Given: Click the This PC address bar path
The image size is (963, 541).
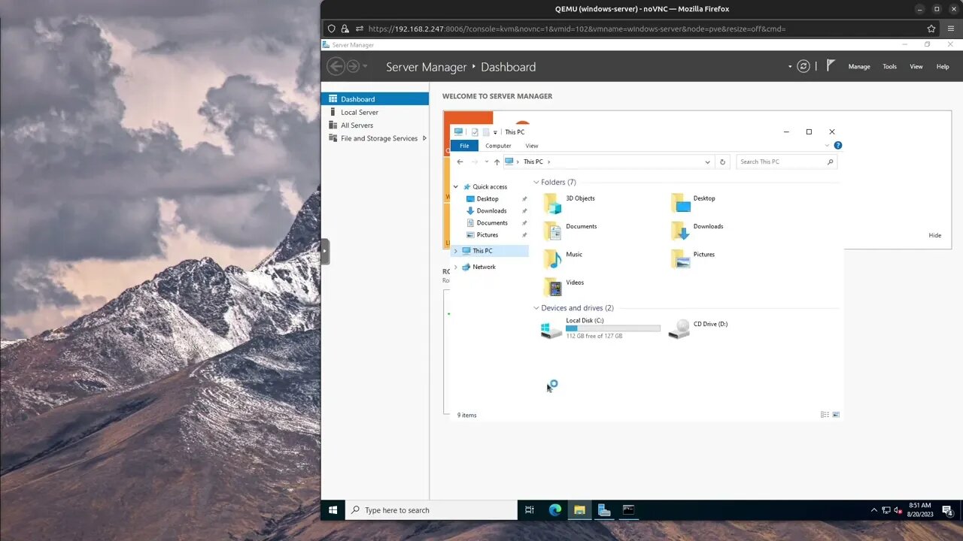Looking at the screenshot, I should click(533, 162).
